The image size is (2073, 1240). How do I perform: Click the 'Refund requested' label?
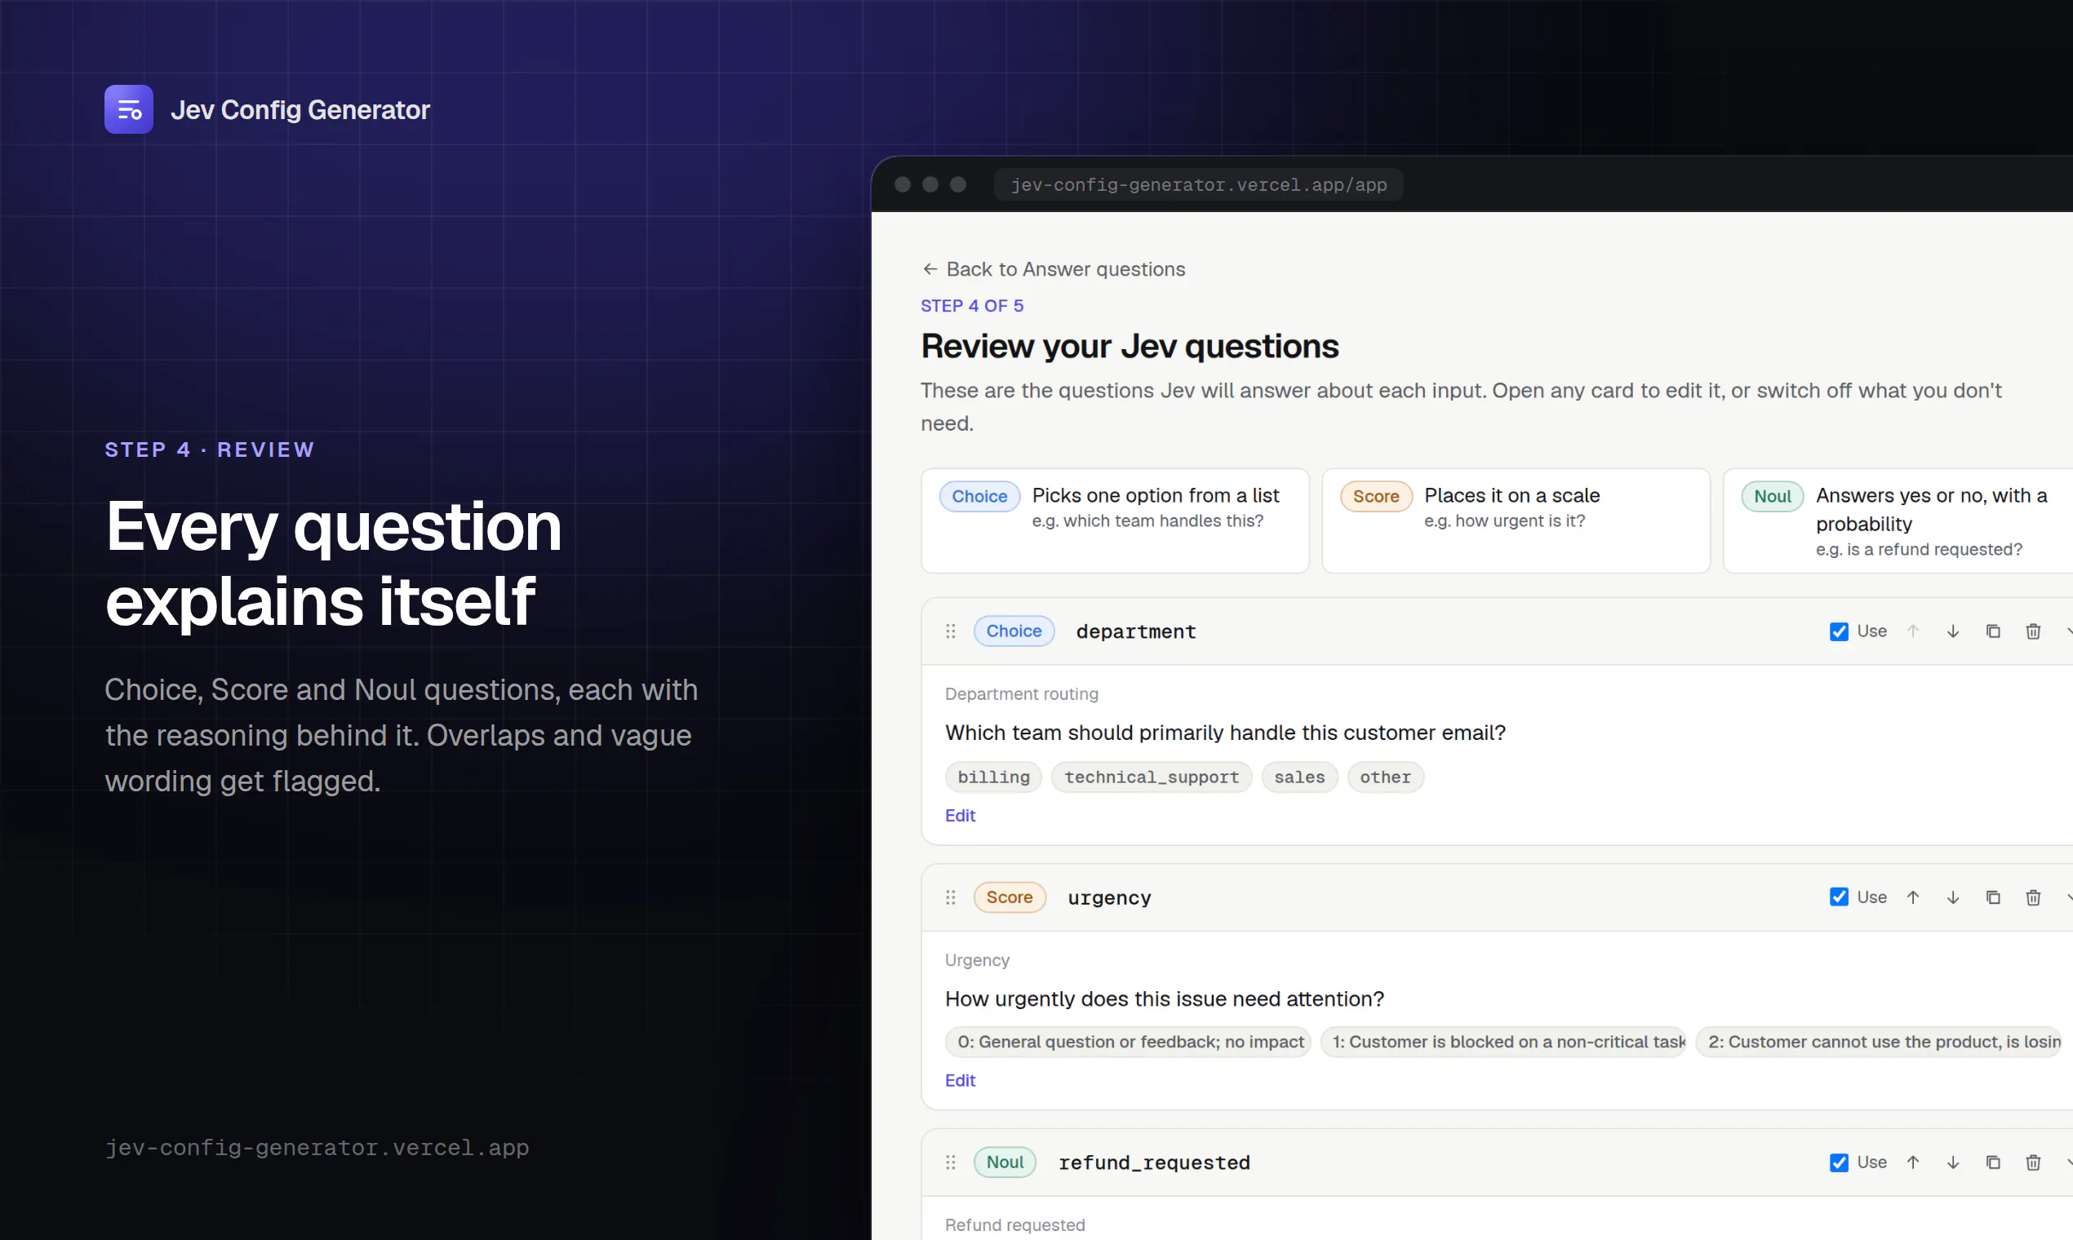click(1014, 1225)
